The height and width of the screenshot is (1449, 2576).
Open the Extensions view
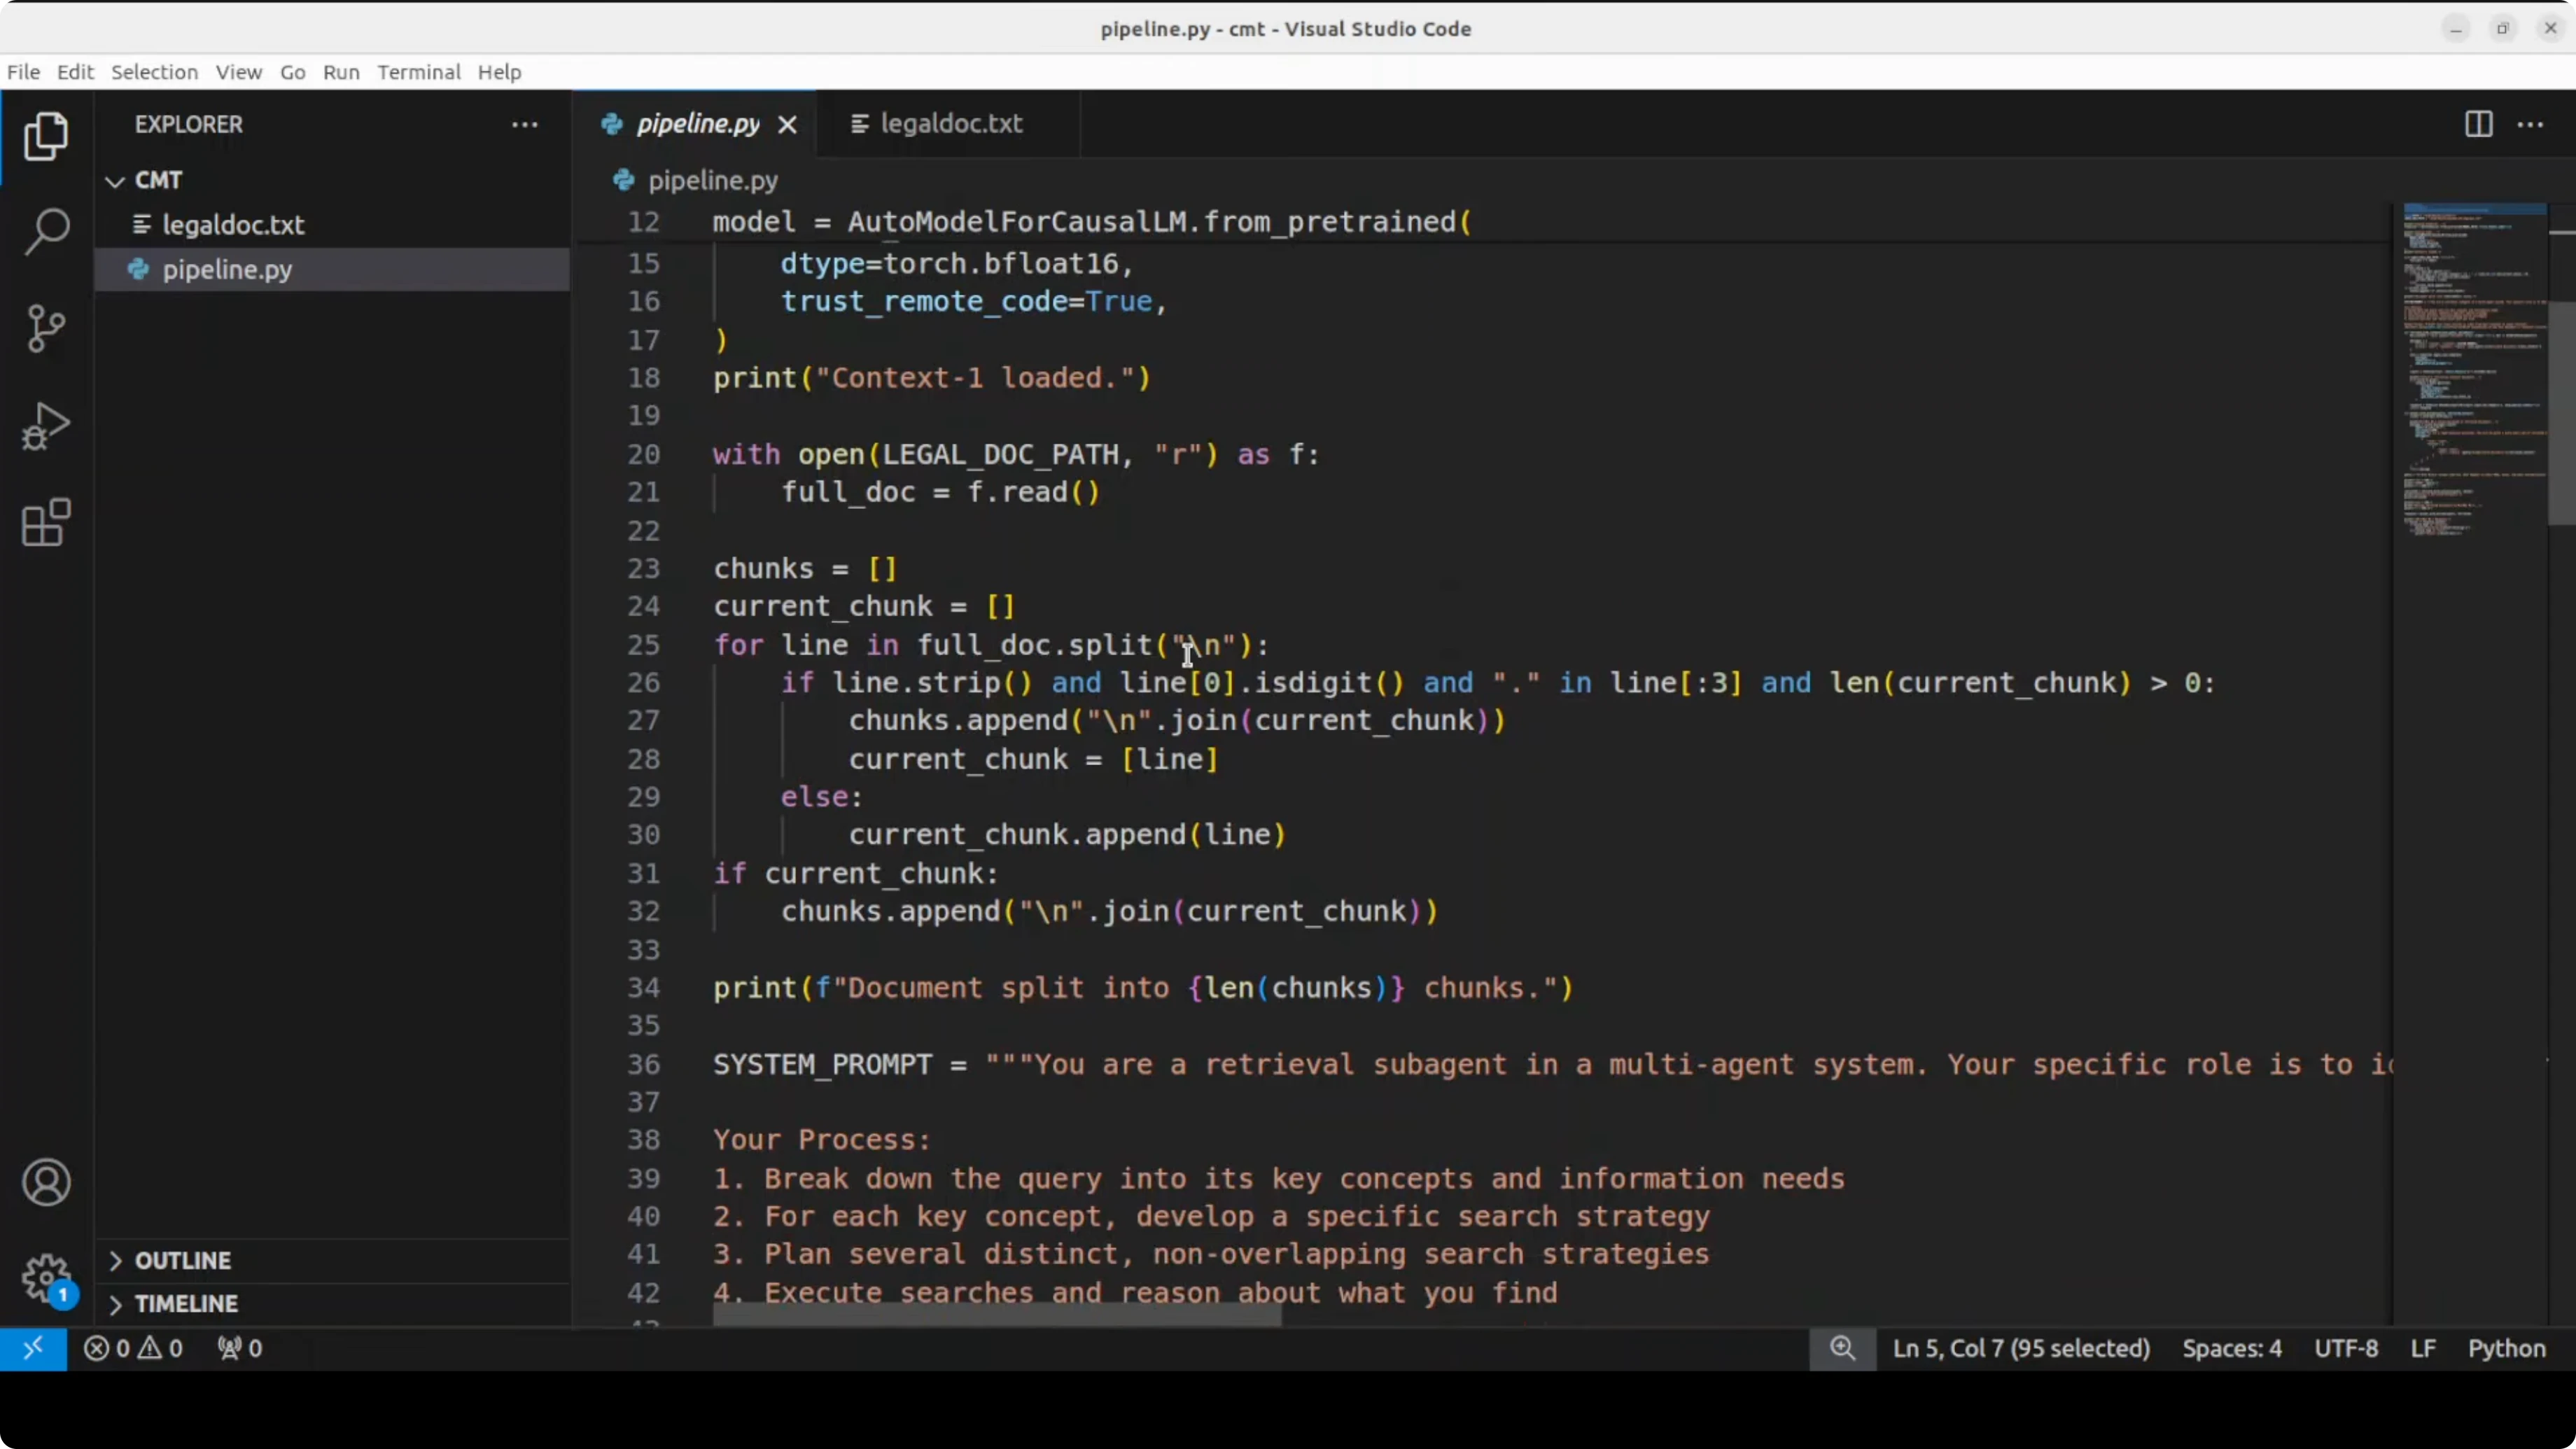click(x=46, y=522)
